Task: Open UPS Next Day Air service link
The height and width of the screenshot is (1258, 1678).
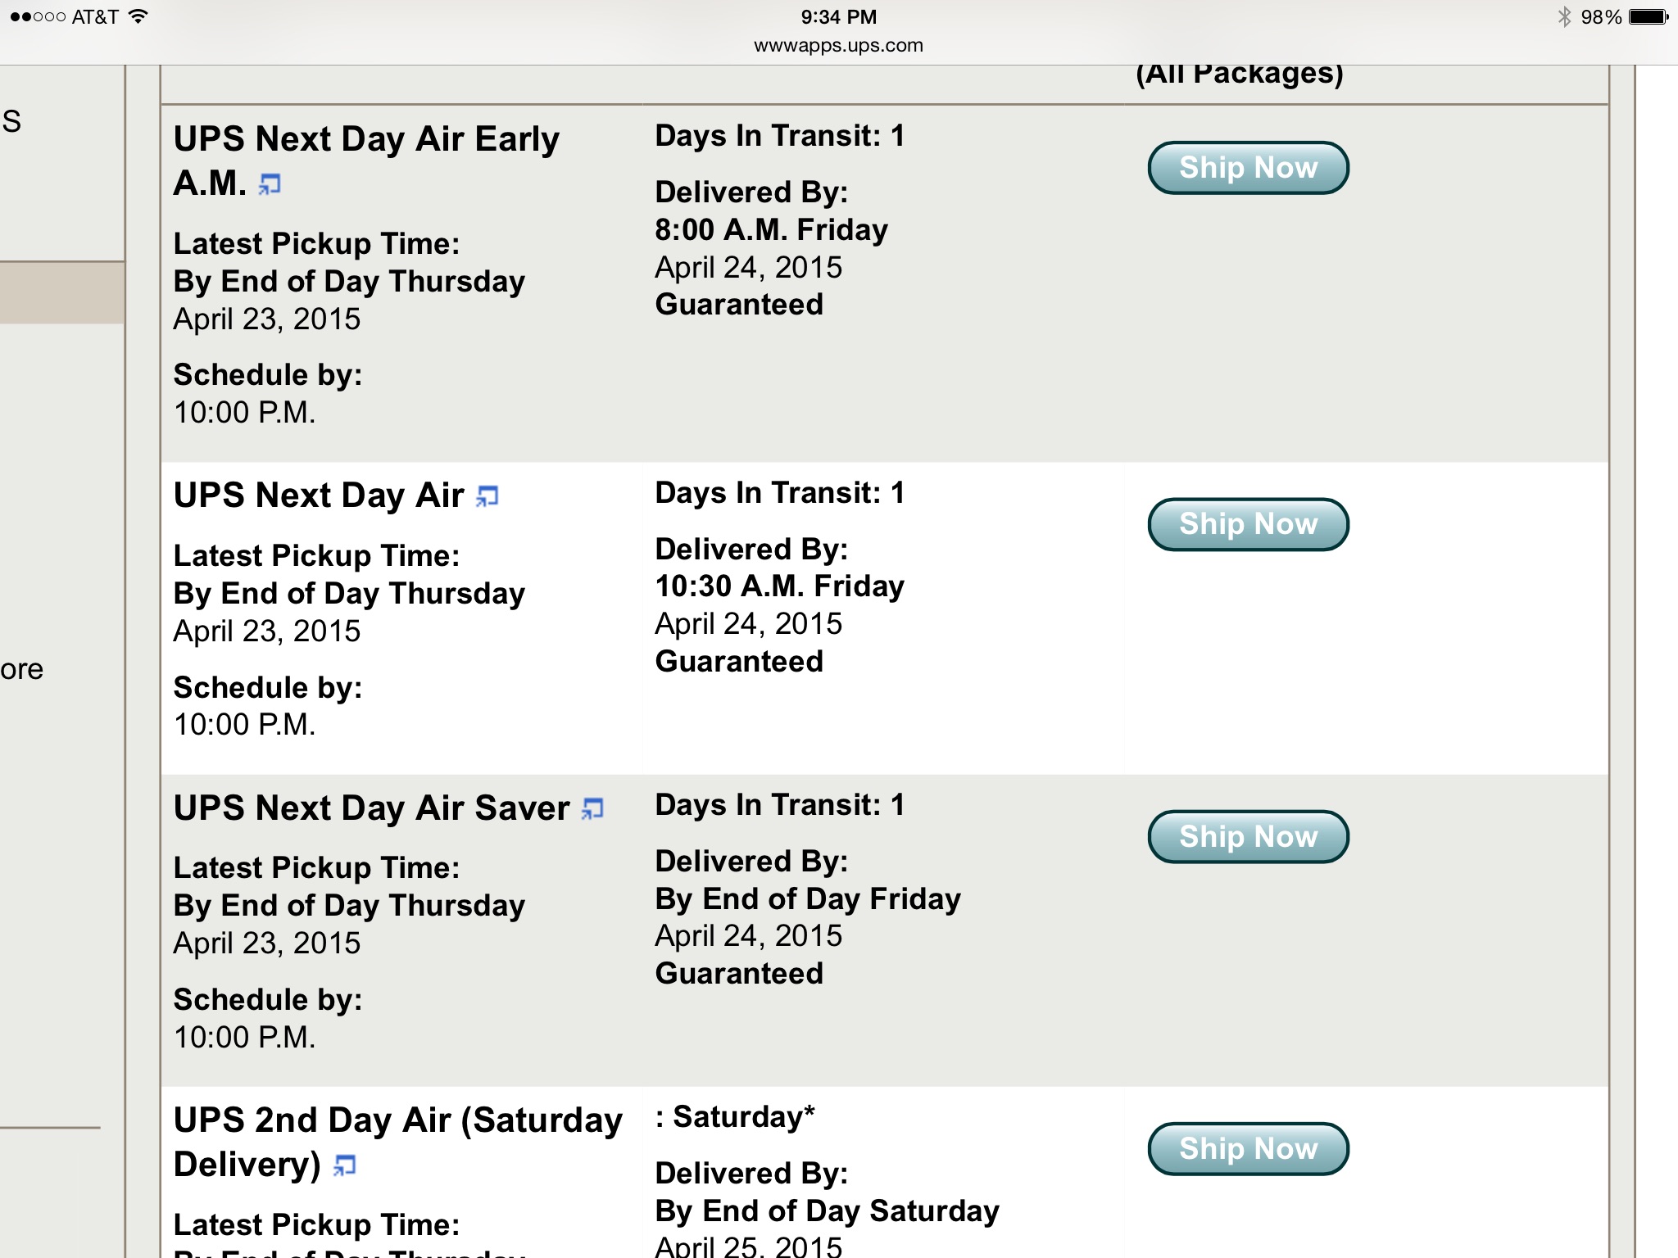Action: pos(319,496)
